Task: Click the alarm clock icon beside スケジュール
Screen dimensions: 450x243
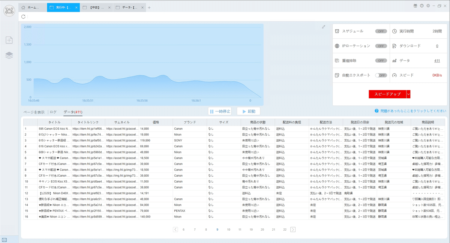Action: 337,31
